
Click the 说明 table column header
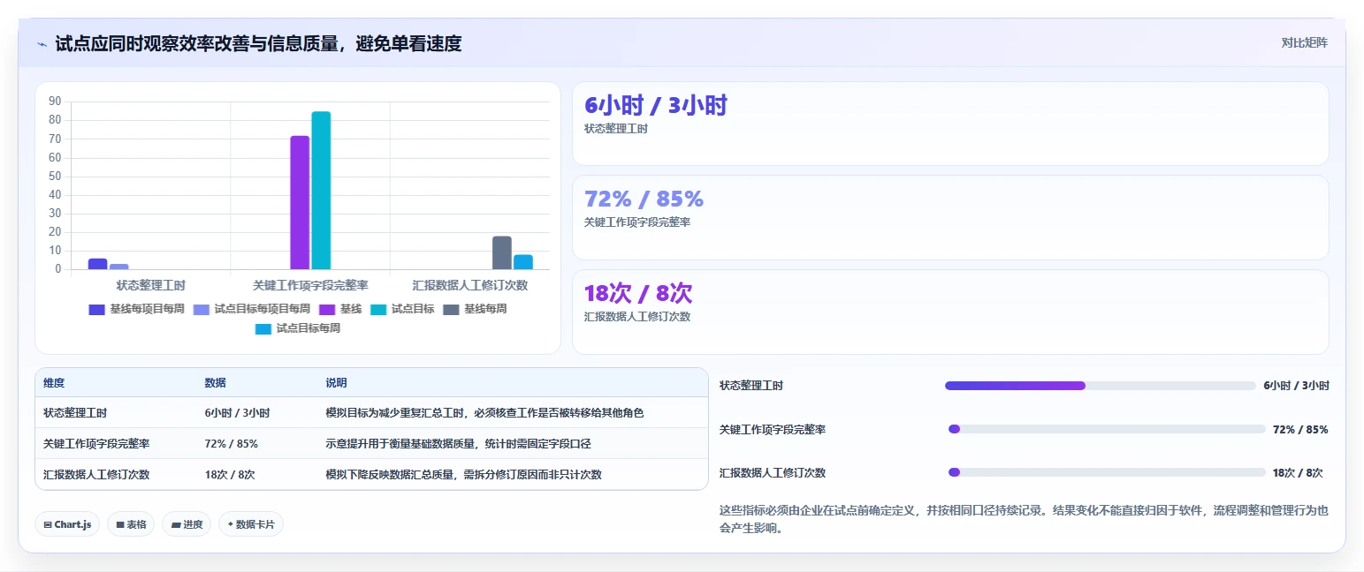(336, 383)
